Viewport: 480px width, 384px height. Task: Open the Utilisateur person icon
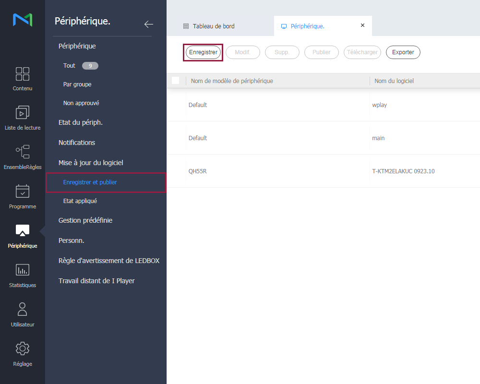[23, 310]
